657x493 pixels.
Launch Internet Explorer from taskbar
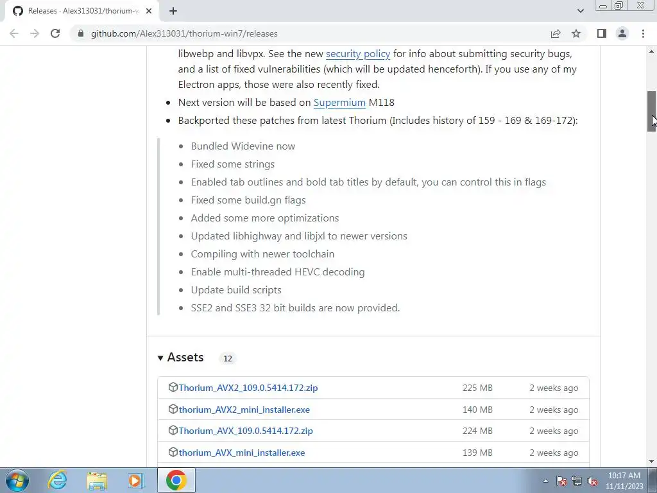pos(57,480)
